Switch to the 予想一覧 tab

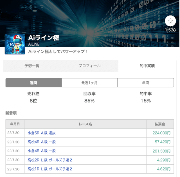click(32, 66)
